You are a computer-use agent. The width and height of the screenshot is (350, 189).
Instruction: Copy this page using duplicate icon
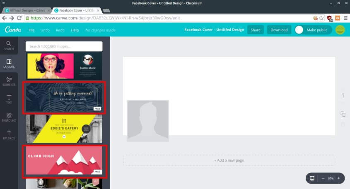pos(343,114)
